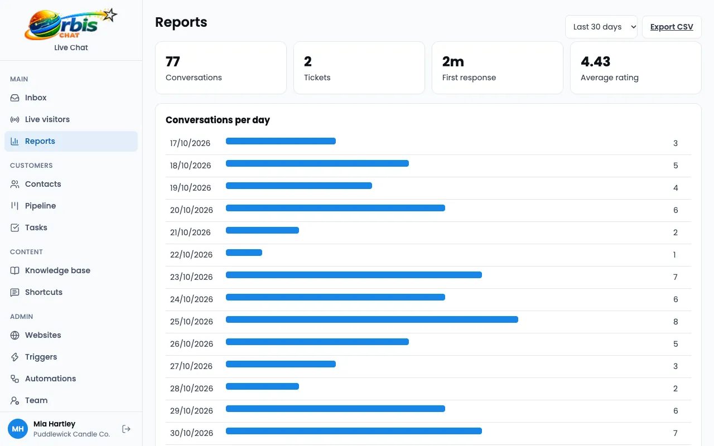Click the Knowledge base book icon
714x446 pixels.
pos(15,270)
